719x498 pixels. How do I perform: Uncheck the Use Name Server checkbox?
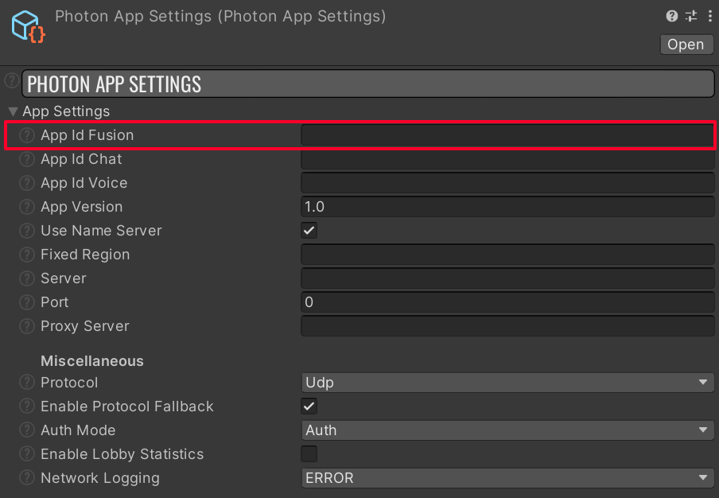pos(309,231)
